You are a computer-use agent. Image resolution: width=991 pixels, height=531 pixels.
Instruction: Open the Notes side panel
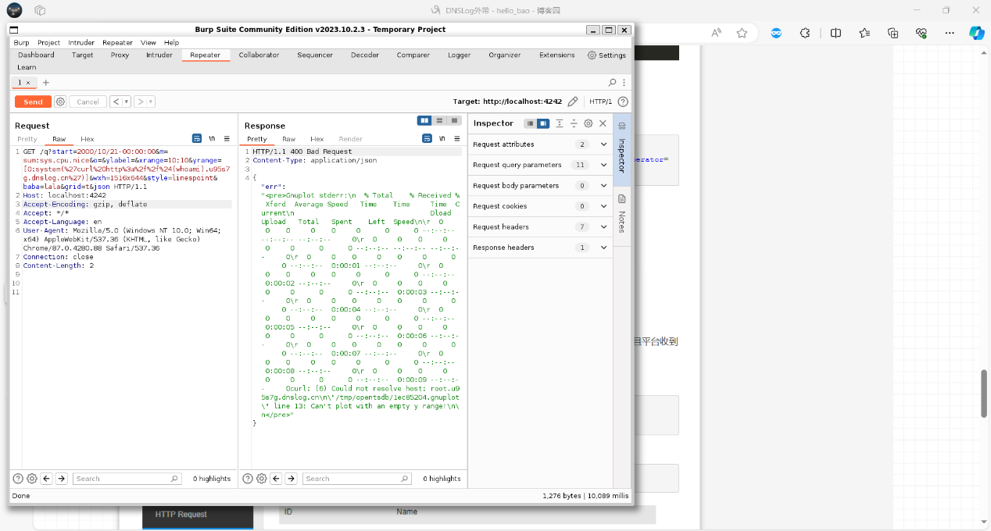[622, 213]
